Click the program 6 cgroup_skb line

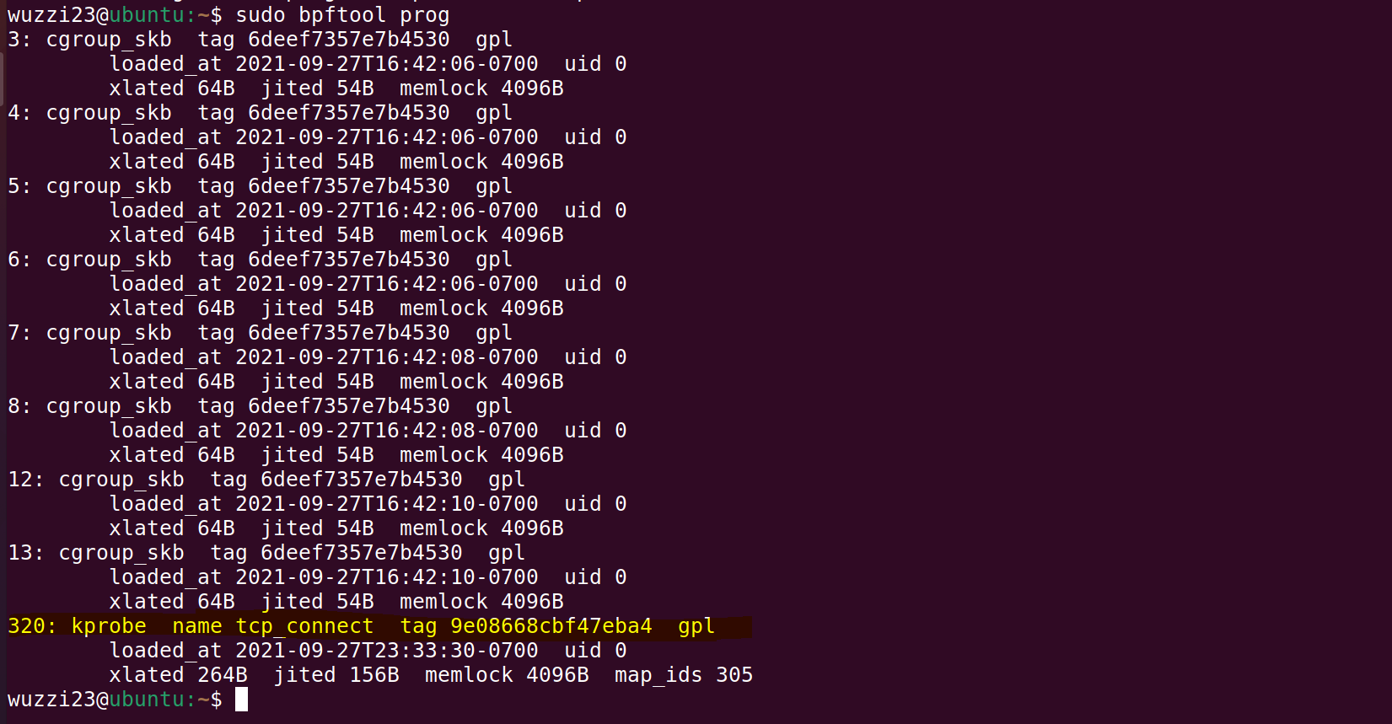pyautogui.click(x=260, y=260)
